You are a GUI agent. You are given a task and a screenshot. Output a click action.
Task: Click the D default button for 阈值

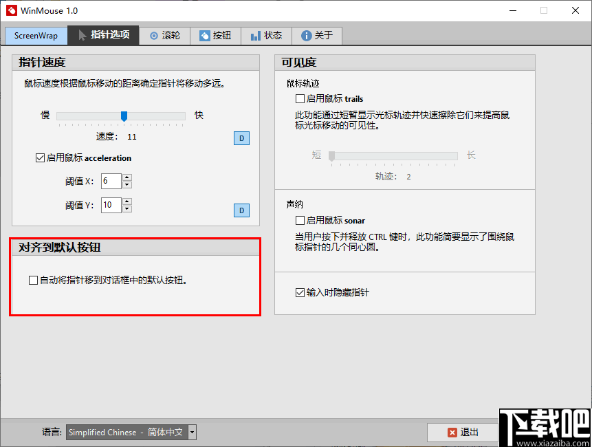coord(241,210)
